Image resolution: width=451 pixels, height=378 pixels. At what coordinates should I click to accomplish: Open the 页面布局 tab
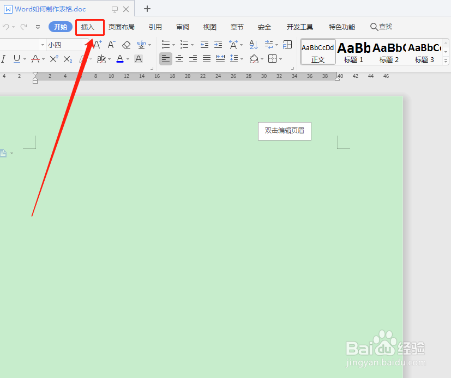122,27
